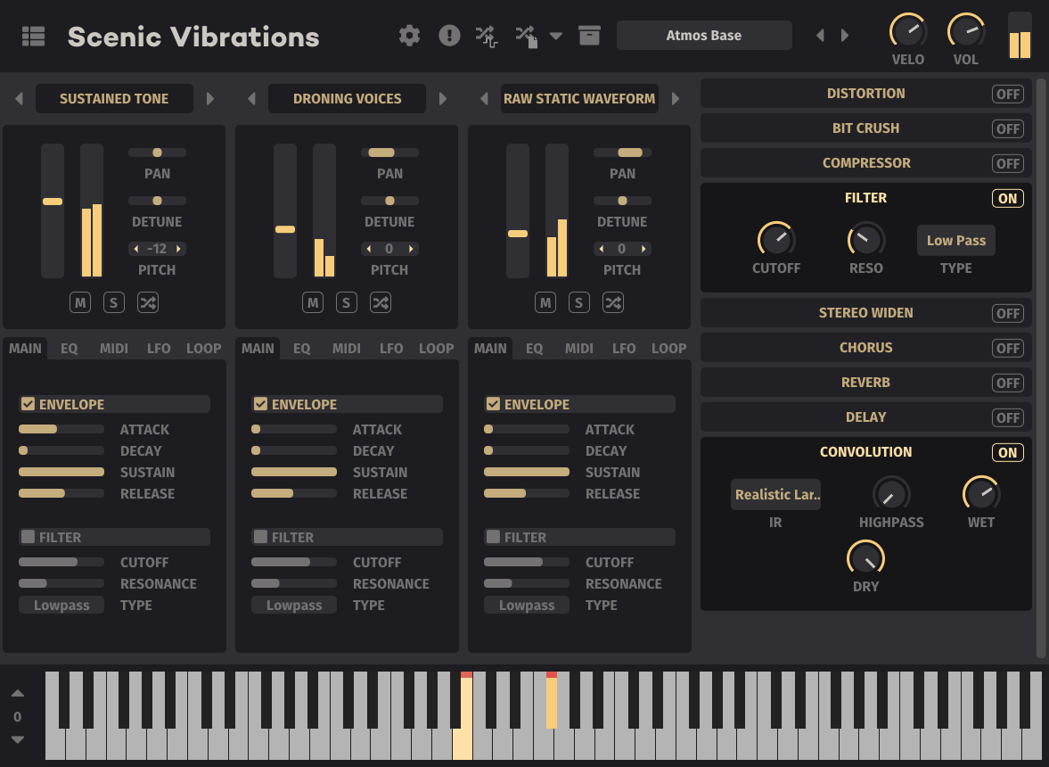Open the Realistic IR selector in Convolution

coord(775,493)
